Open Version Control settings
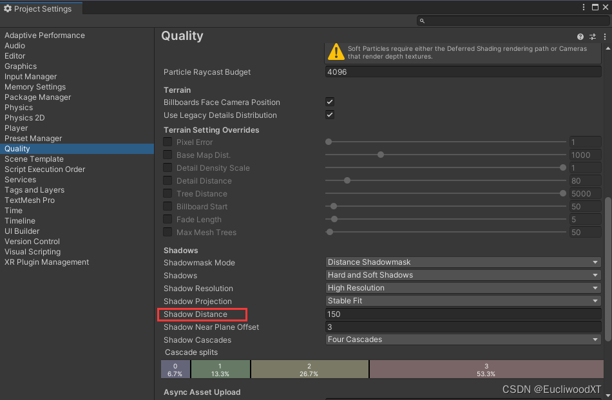The width and height of the screenshot is (612, 400). pos(32,242)
